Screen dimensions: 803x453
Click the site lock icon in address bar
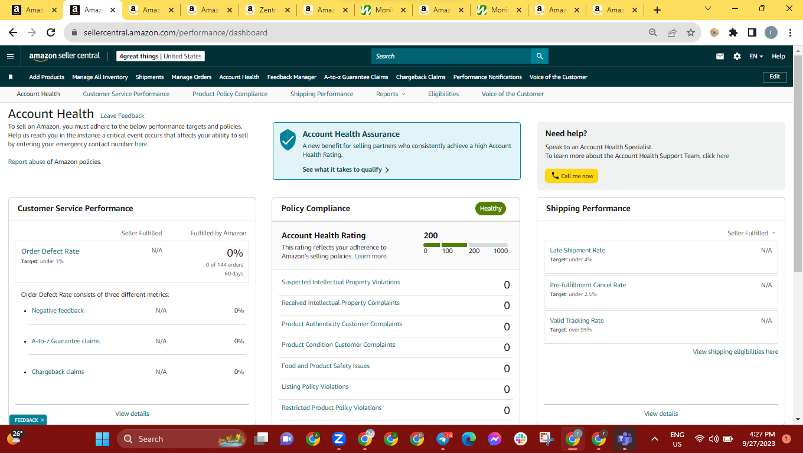[74, 32]
